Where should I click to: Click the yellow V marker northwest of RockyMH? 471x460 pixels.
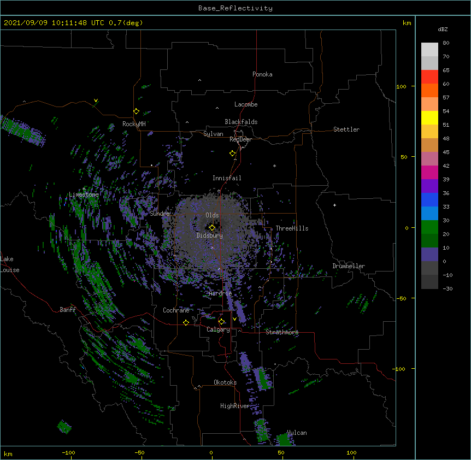click(96, 101)
